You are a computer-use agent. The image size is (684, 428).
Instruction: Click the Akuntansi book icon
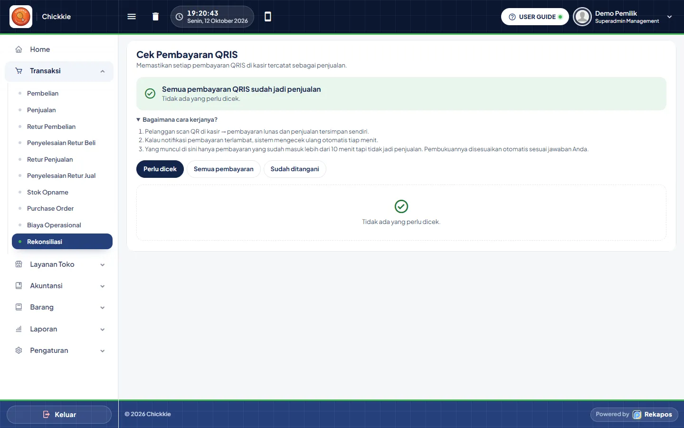tap(19, 286)
